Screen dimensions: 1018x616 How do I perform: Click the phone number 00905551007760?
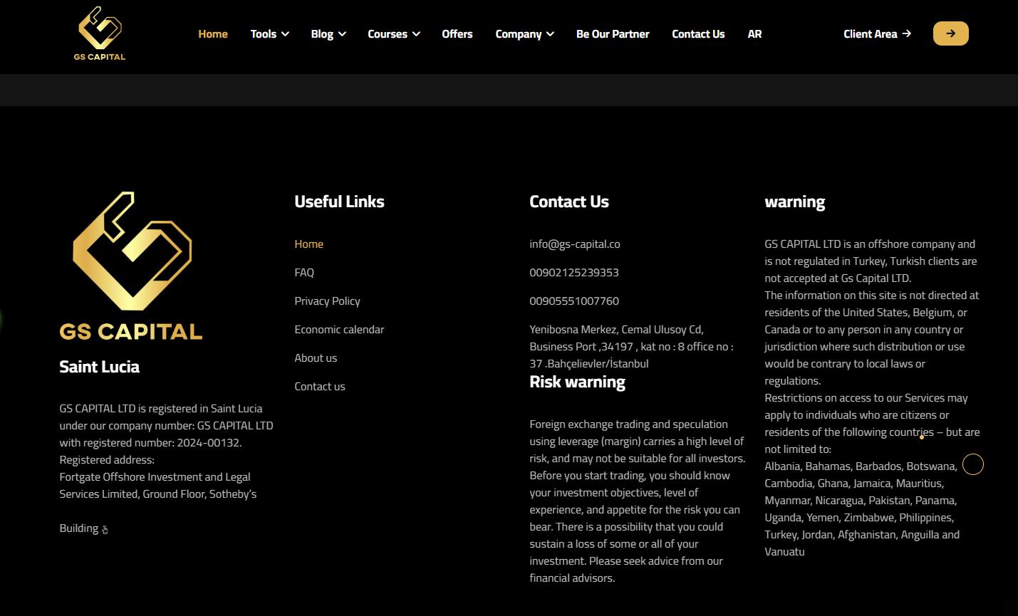[574, 301]
